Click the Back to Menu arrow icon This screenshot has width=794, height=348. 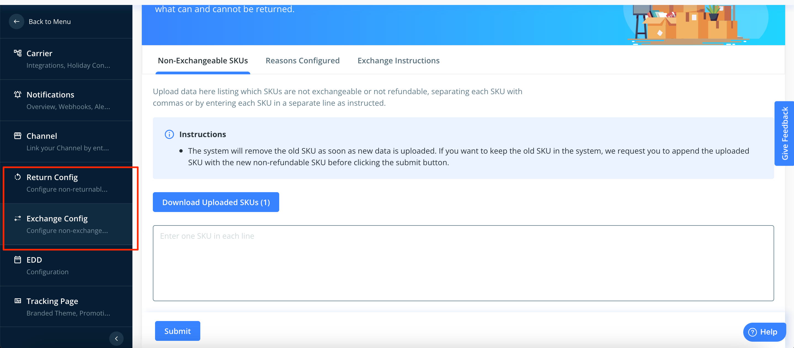point(17,21)
